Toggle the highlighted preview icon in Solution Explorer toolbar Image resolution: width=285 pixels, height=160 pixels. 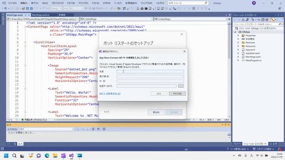[x=273, y=20]
